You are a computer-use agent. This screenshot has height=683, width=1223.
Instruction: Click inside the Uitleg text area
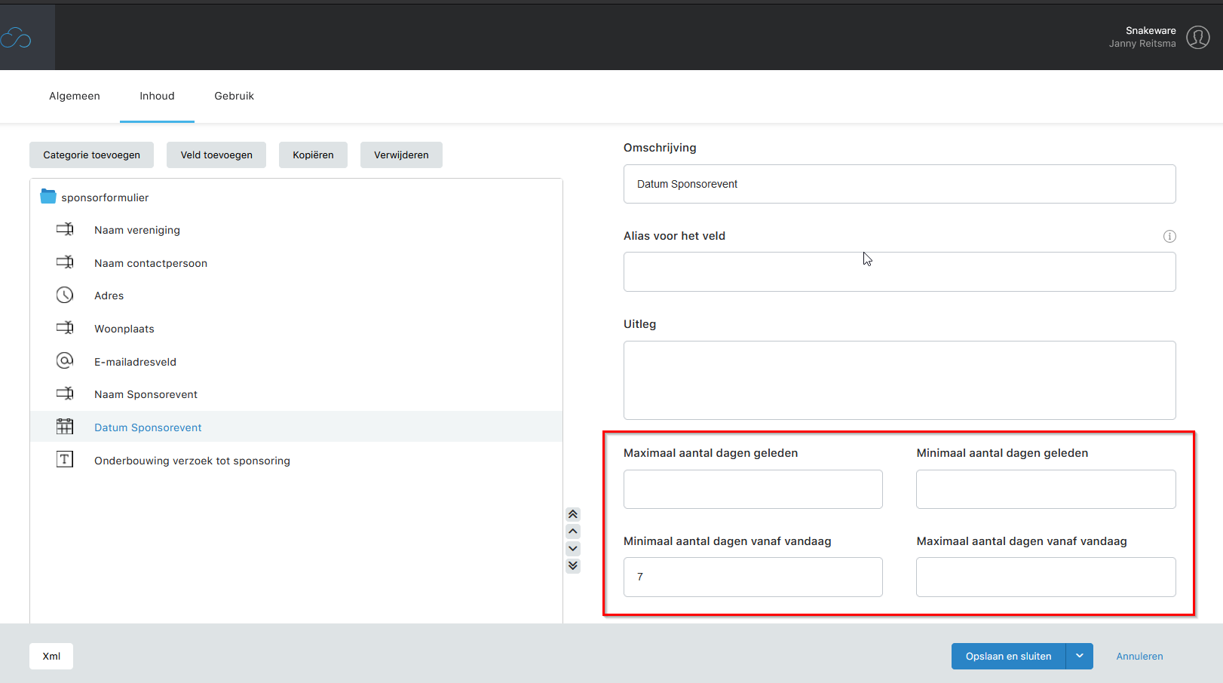(900, 380)
